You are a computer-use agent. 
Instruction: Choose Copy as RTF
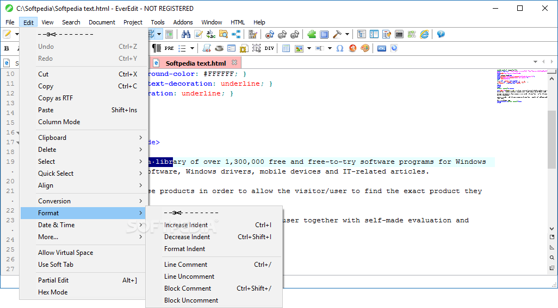pos(84,98)
